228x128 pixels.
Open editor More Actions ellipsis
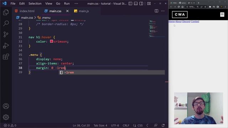pos(163,11)
